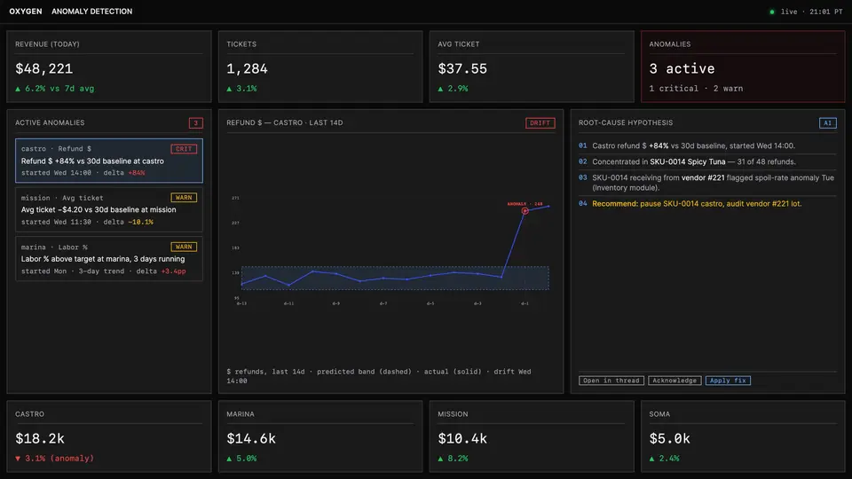This screenshot has width=852, height=479.
Task: Select the marina Labor % anomaly
Action: coord(108,258)
